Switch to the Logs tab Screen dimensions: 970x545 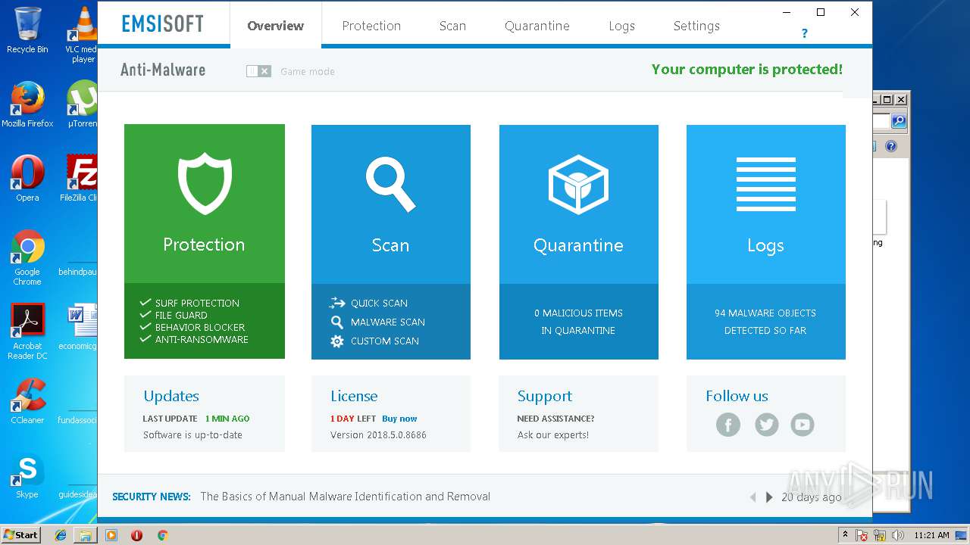(621, 26)
